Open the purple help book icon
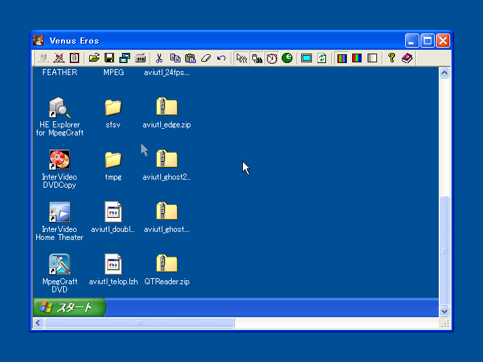The height and width of the screenshot is (362, 483). (407, 58)
